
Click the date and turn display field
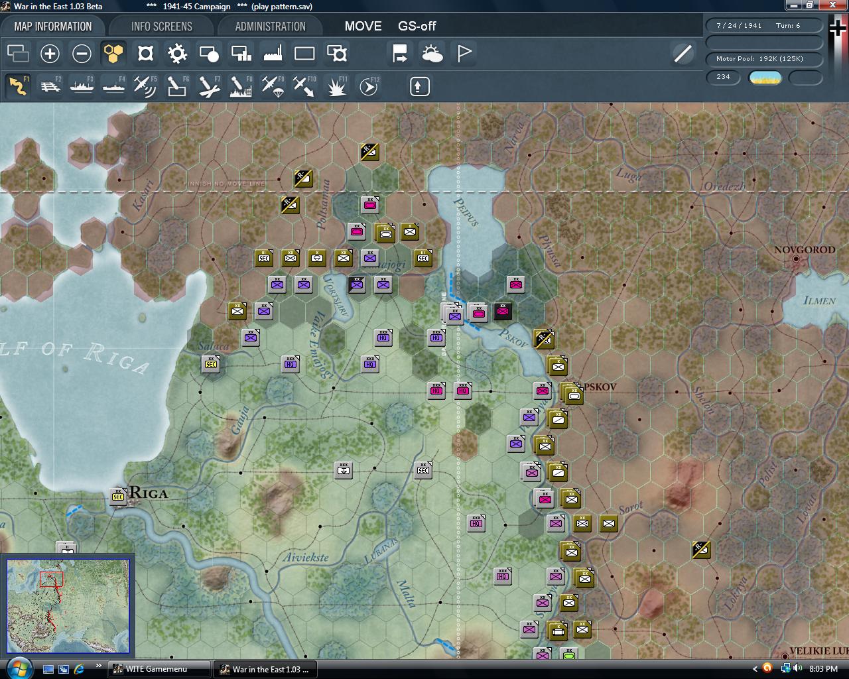pyautogui.click(x=764, y=26)
